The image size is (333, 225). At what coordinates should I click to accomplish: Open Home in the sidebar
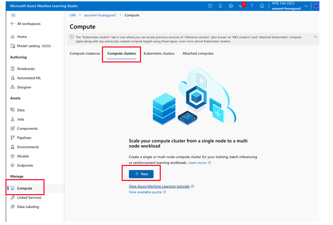pyautogui.click(x=22, y=37)
